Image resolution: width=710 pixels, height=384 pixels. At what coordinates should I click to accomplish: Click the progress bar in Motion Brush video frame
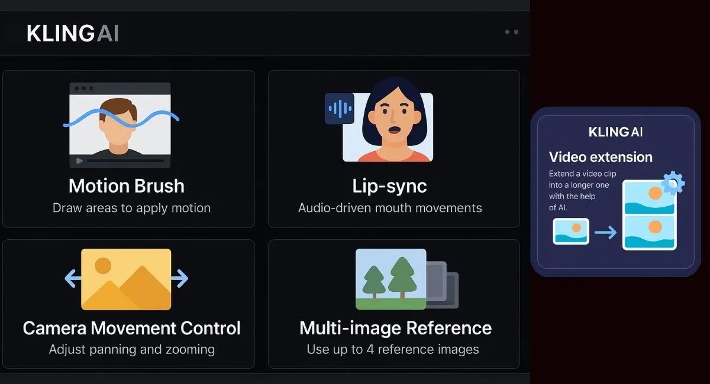pyautogui.click(x=125, y=161)
